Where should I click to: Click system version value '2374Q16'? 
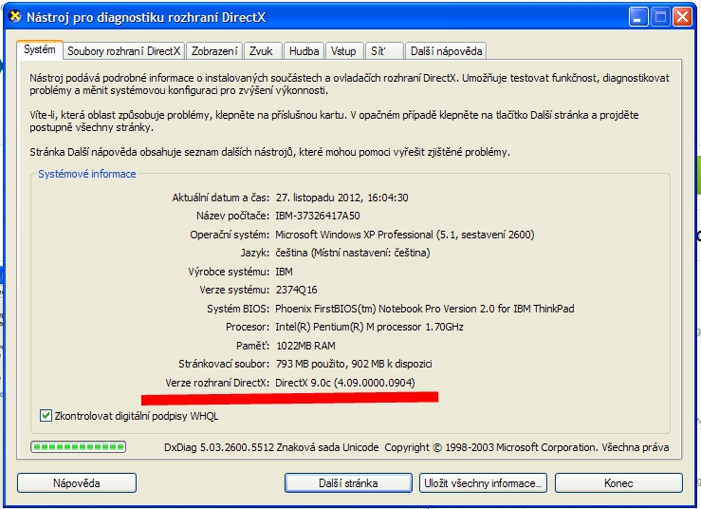pyautogui.click(x=296, y=290)
